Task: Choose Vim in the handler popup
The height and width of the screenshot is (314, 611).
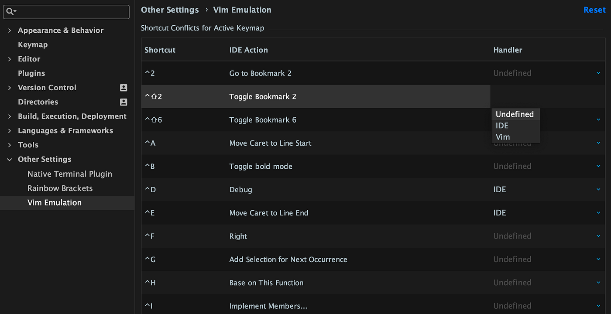Action: tap(503, 137)
